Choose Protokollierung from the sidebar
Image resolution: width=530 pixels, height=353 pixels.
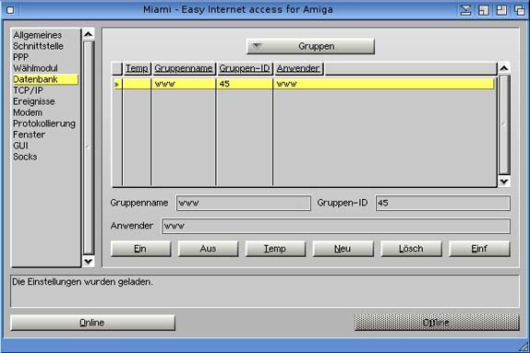point(44,124)
